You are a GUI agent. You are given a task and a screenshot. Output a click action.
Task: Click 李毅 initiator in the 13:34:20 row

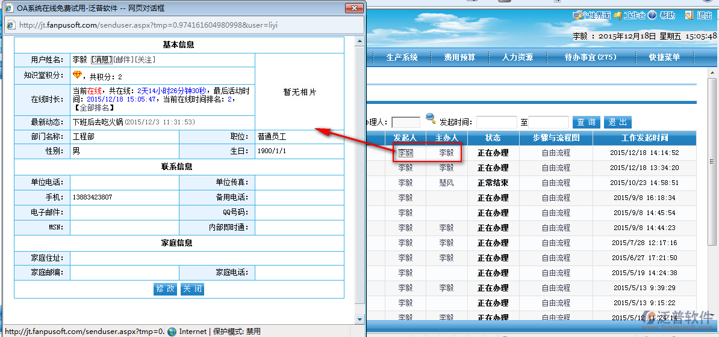pyautogui.click(x=405, y=168)
